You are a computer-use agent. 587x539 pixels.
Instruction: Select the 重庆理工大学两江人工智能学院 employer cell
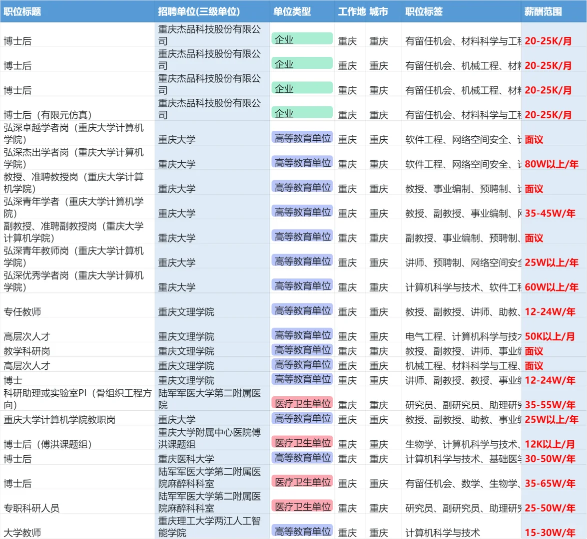point(212,527)
